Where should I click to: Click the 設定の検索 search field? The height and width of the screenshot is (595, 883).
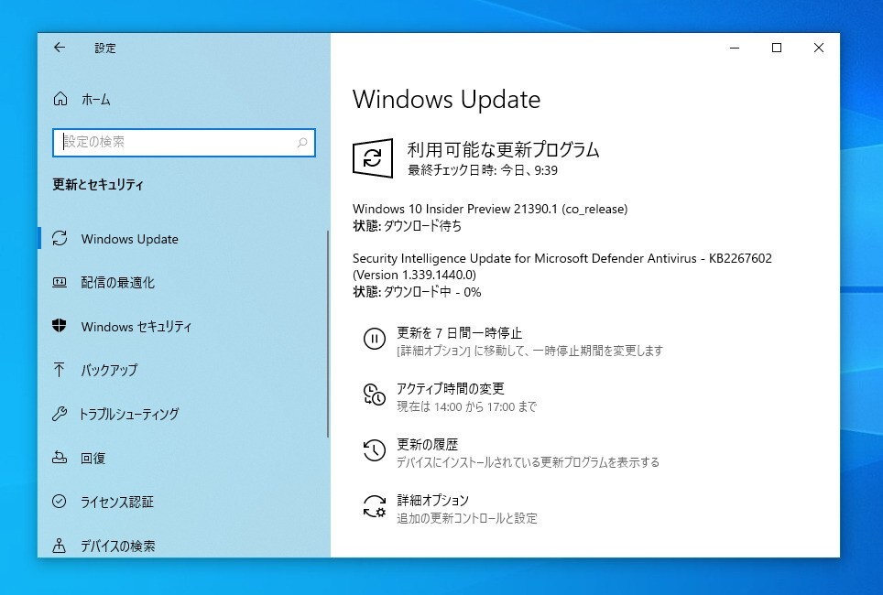[x=183, y=143]
